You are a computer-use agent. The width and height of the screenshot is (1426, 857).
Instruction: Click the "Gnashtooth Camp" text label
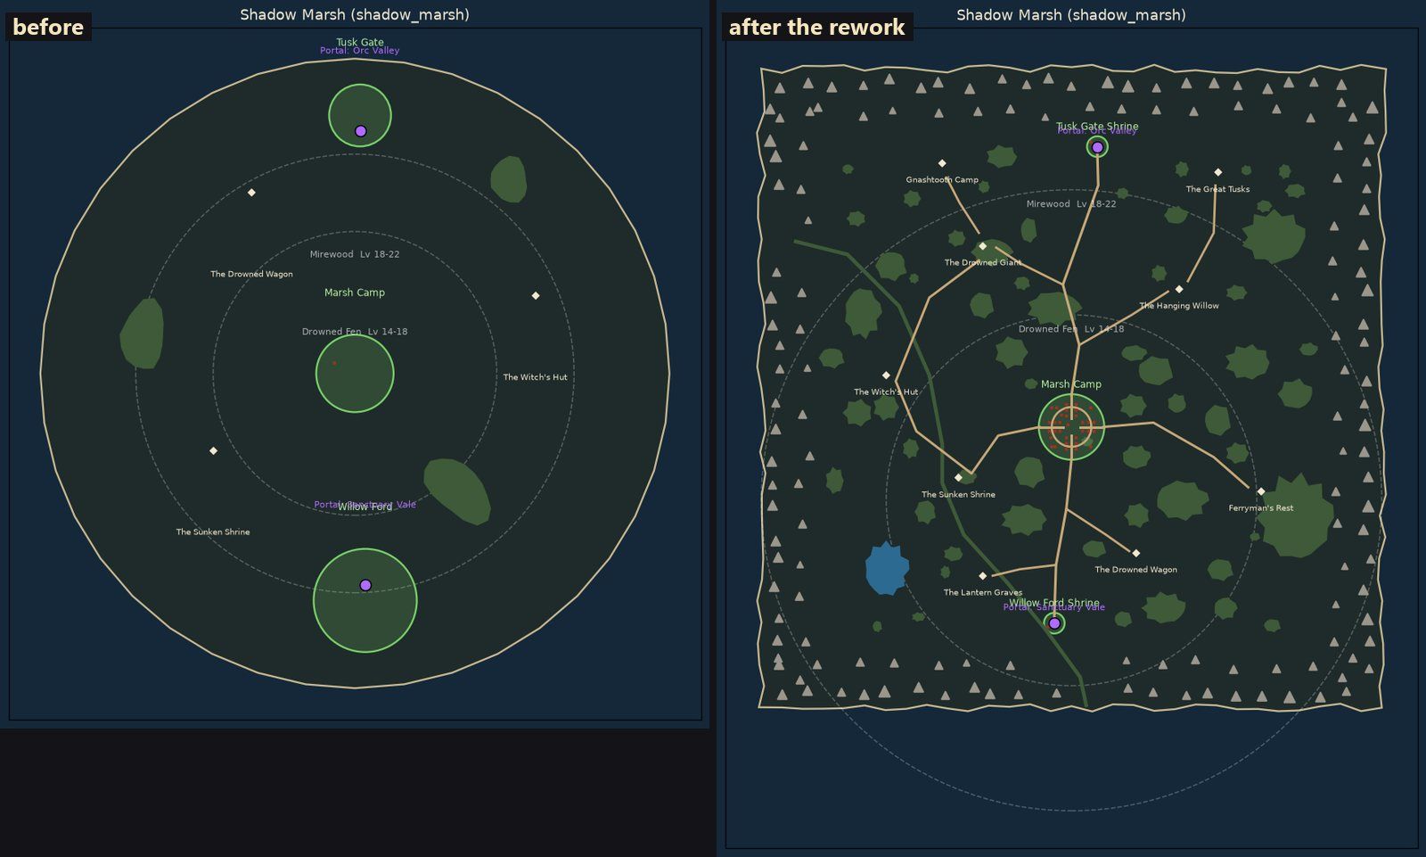pos(942,180)
